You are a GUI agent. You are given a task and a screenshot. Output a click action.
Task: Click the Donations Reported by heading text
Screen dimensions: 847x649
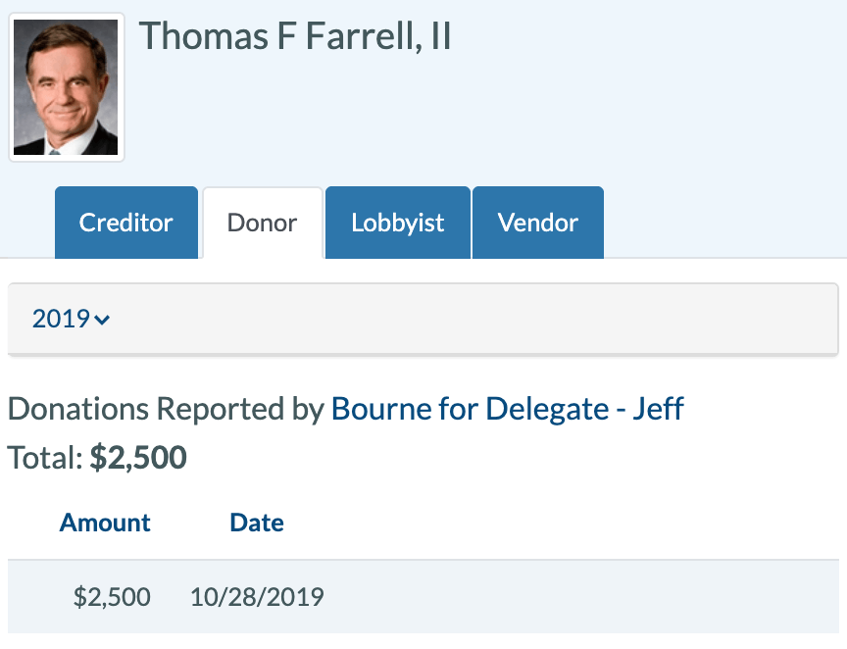pos(166,409)
